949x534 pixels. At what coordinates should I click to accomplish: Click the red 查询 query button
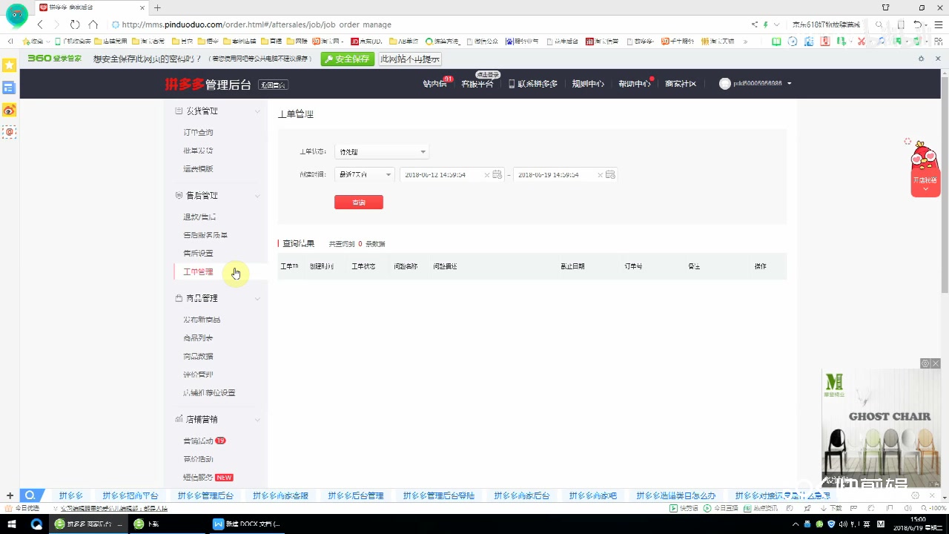359,202
